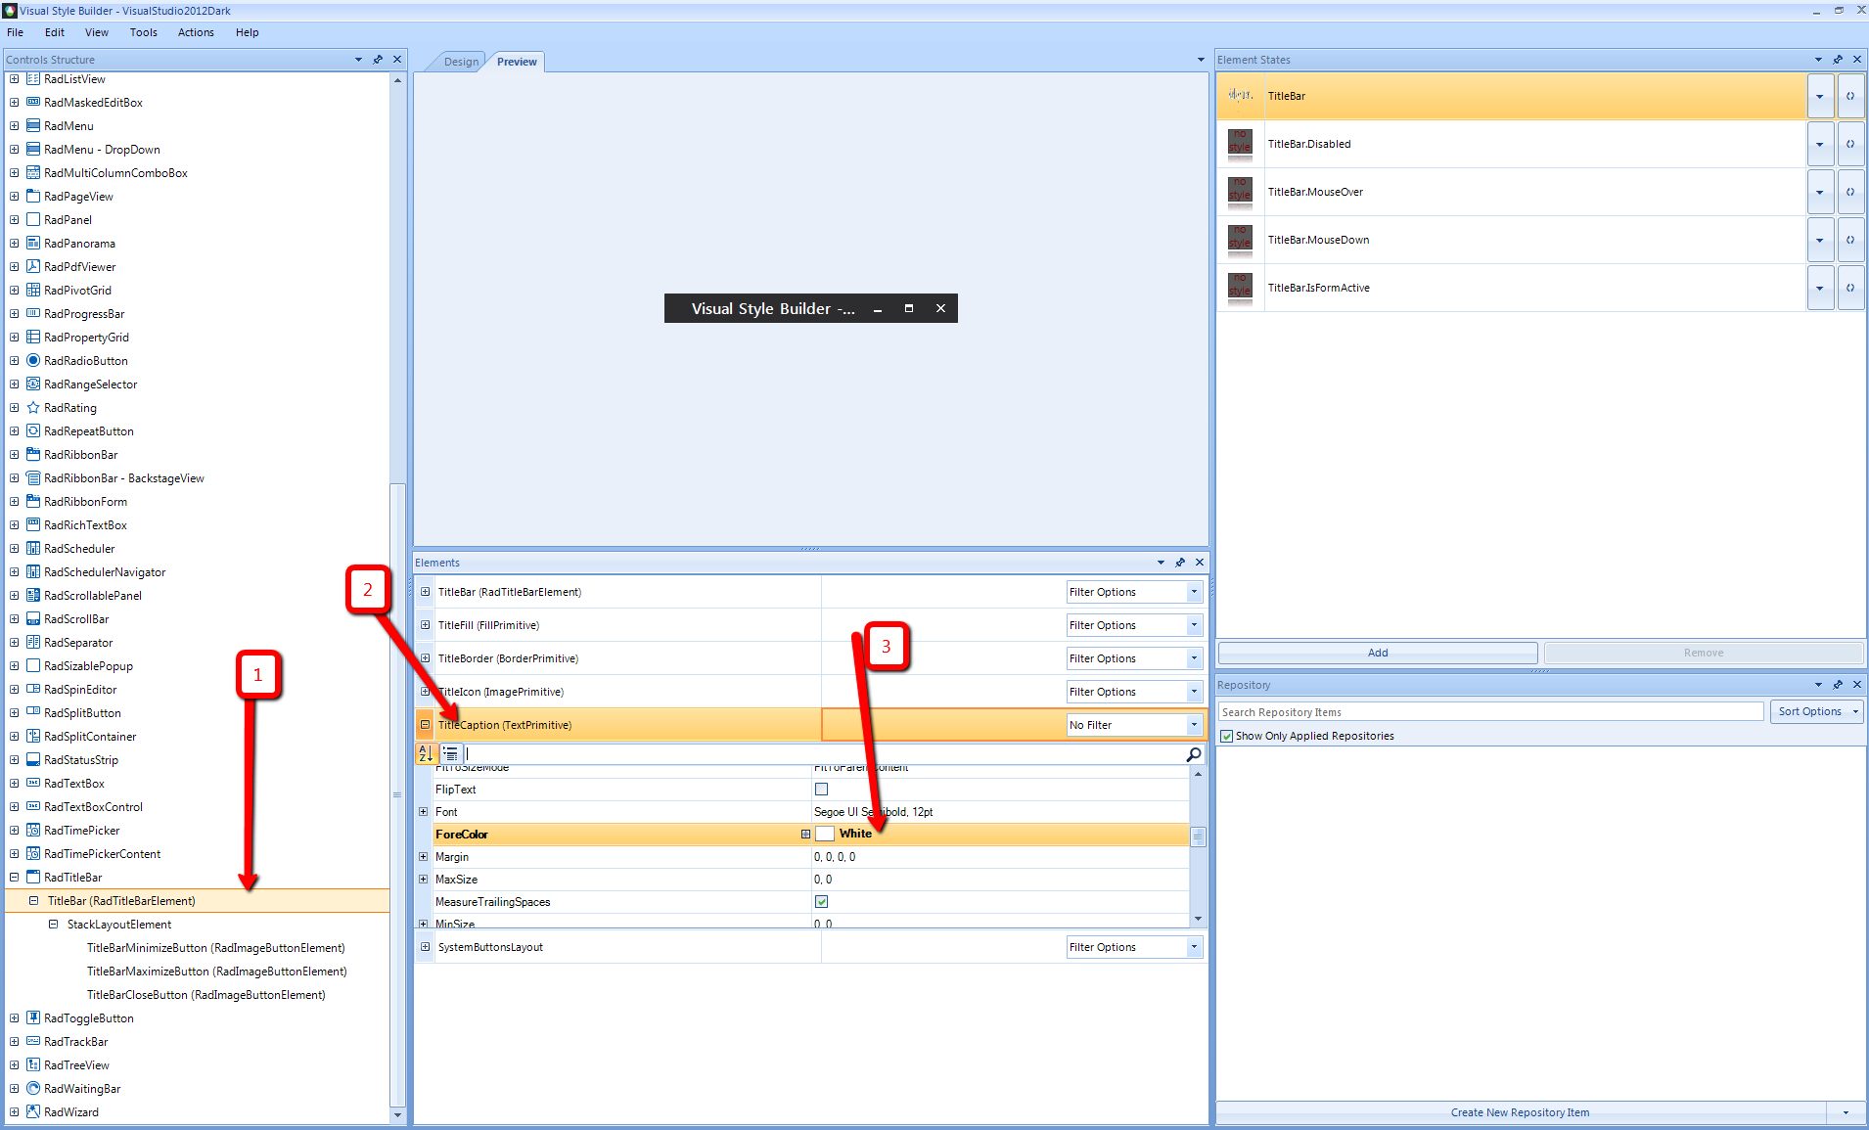Click the property grid search field
Image resolution: width=1869 pixels, height=1130 pixels.
[824, 754]
